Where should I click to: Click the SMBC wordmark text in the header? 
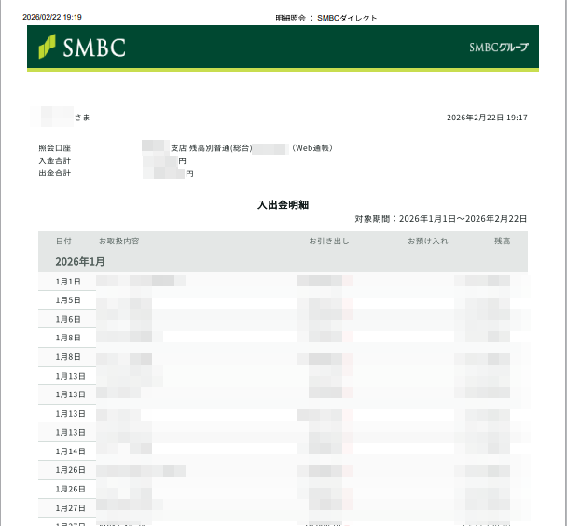(x=93, y=47)
